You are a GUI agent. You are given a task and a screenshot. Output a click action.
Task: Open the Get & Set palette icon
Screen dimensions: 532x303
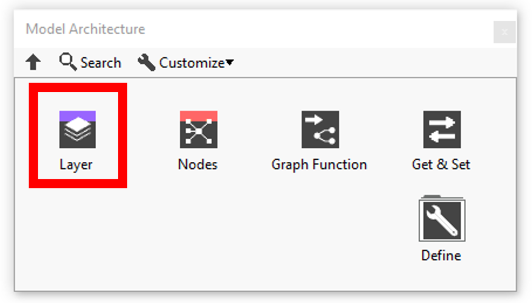442,130
